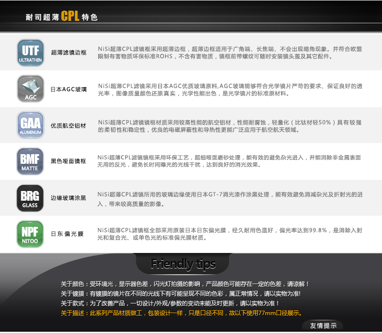Image resolution: width=382 pixels, height=333 pixels.
Task: Click the orange 关于描述 77mm tip line
Action: tap(181, 313)
